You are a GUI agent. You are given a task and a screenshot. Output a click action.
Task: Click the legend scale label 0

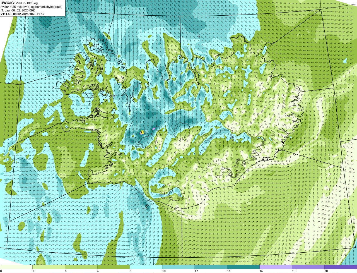pyautogui.click(x=1, y=271)
